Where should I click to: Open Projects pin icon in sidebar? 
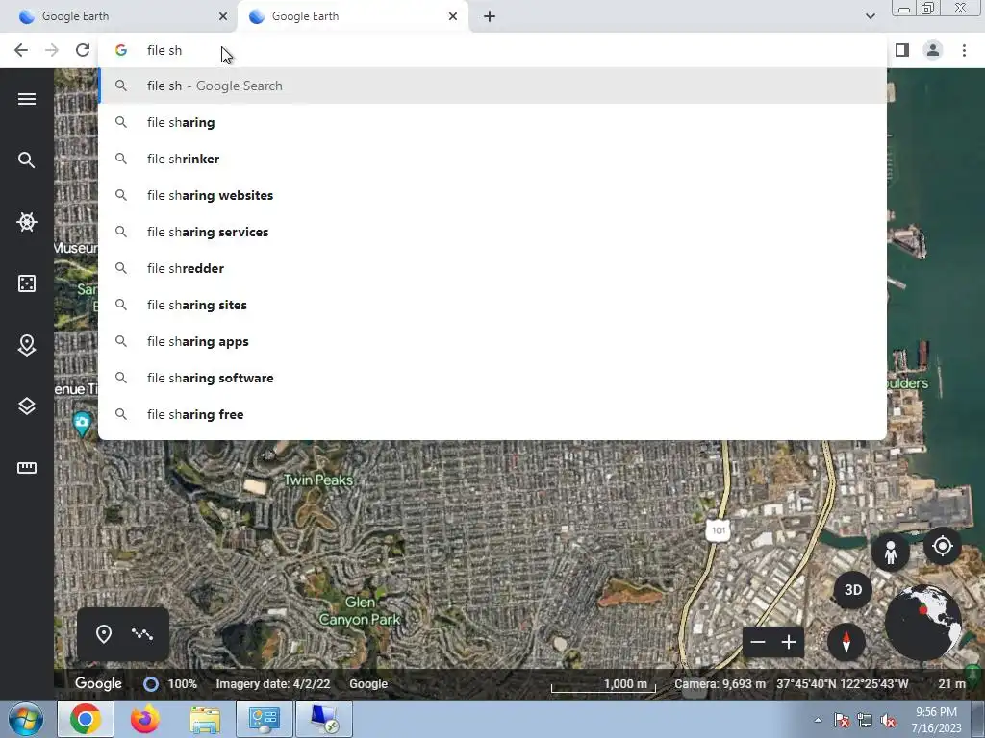26,345
